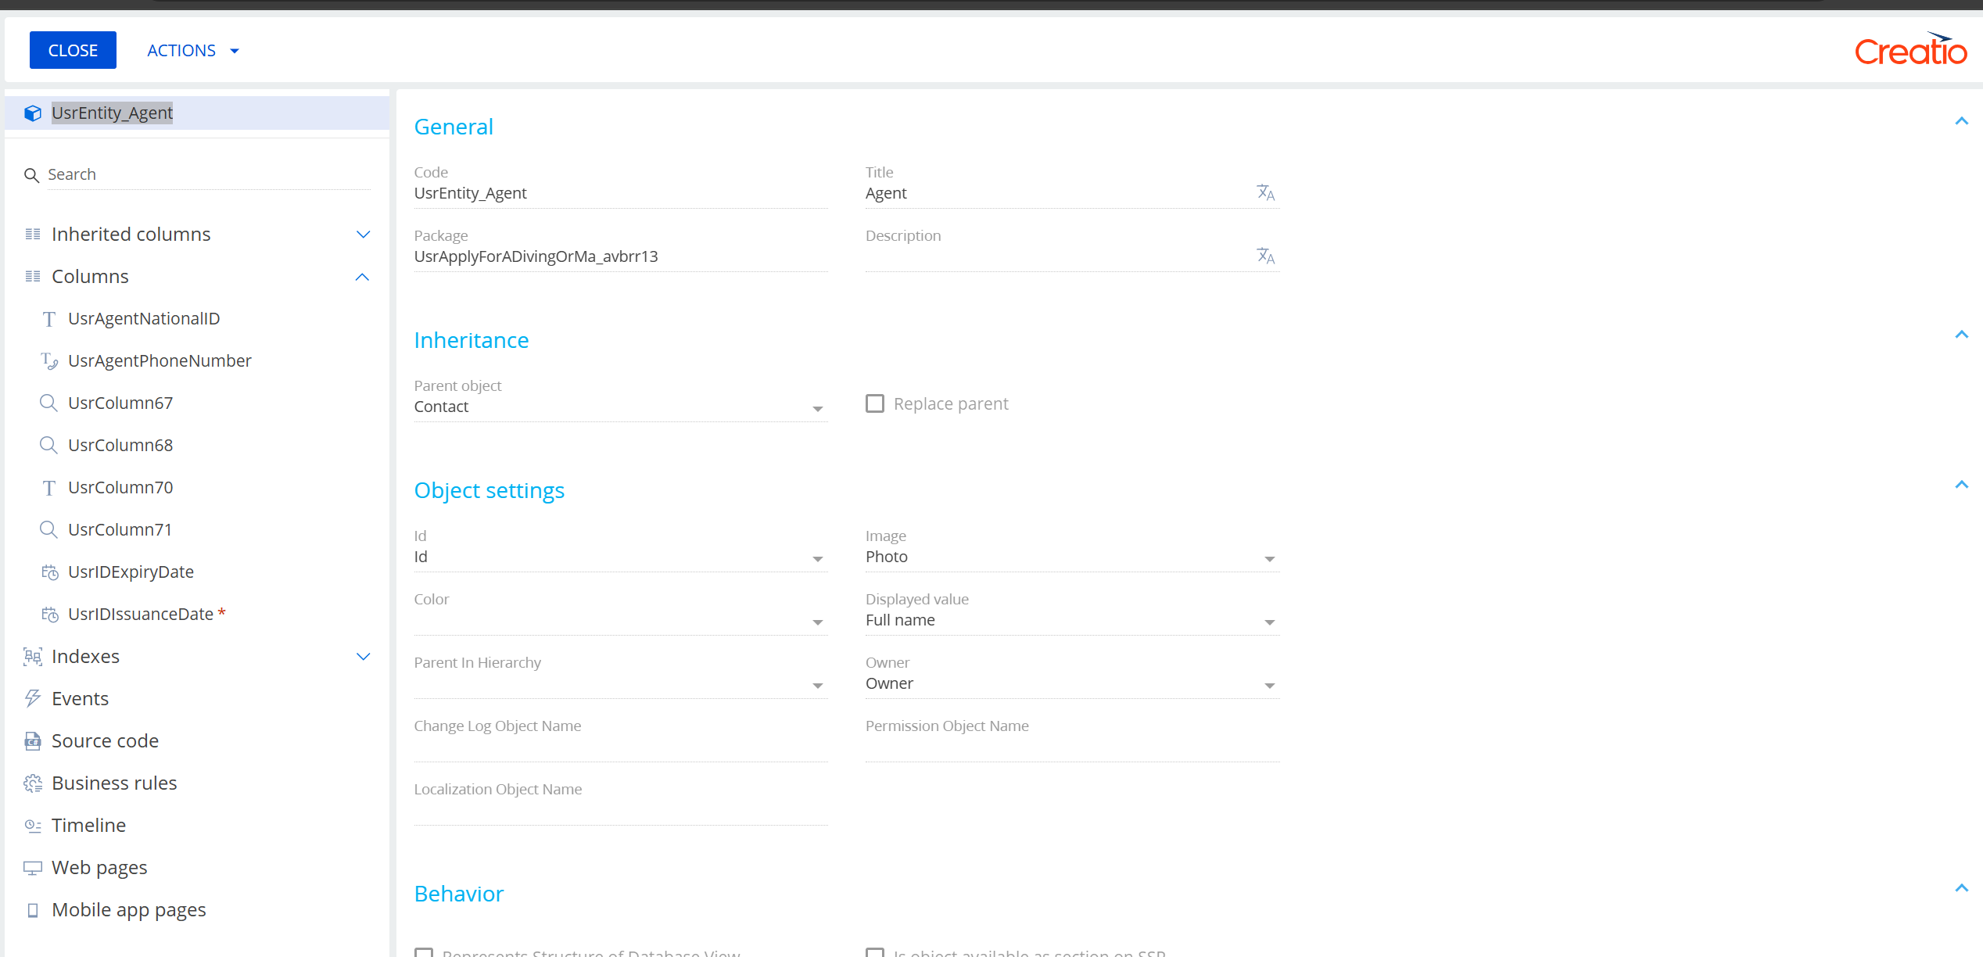This screenshot has height=957, width=1983.
Task: Click the Columns list icon
Action: point(33,277)
